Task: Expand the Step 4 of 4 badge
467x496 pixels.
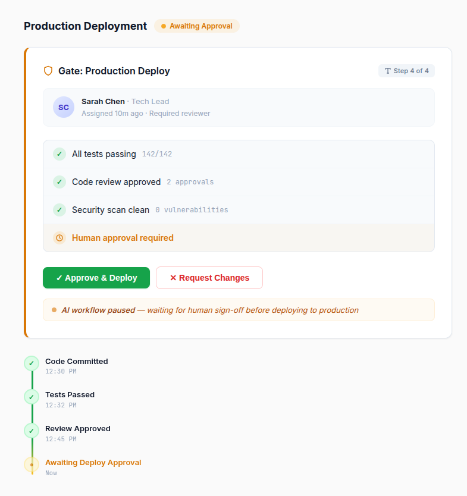Action: click(x=406, y=70)
